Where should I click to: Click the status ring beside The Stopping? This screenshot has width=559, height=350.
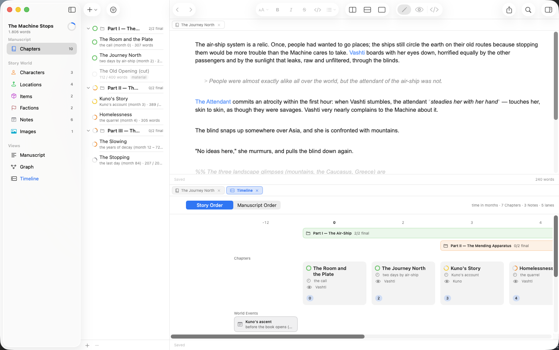(x=95, y=160)
